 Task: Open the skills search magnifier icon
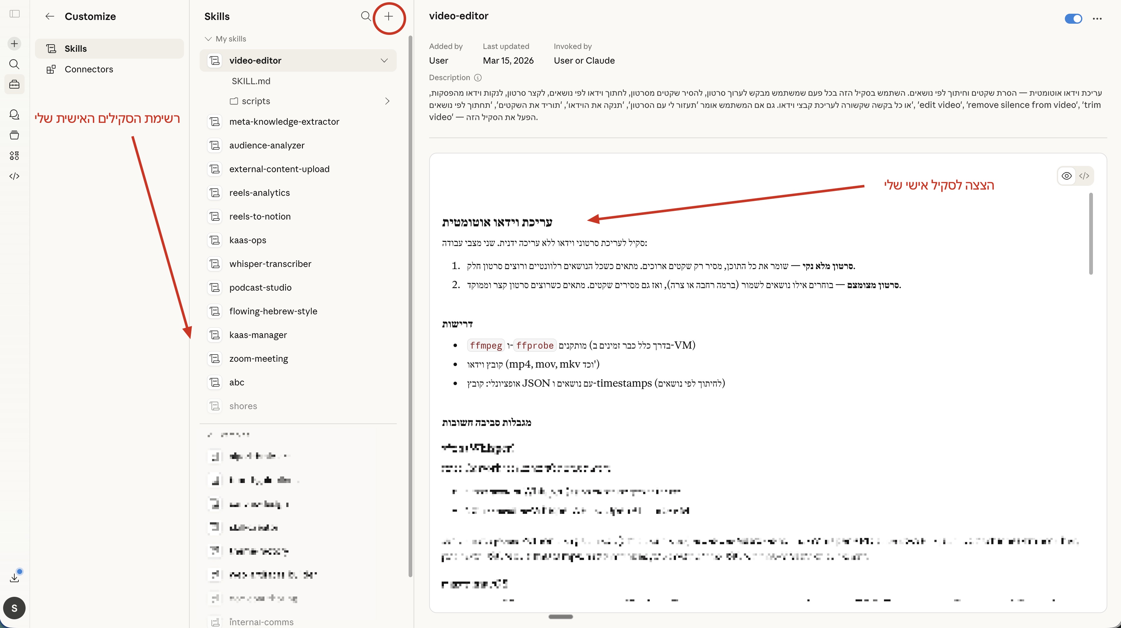pos(366,17)
